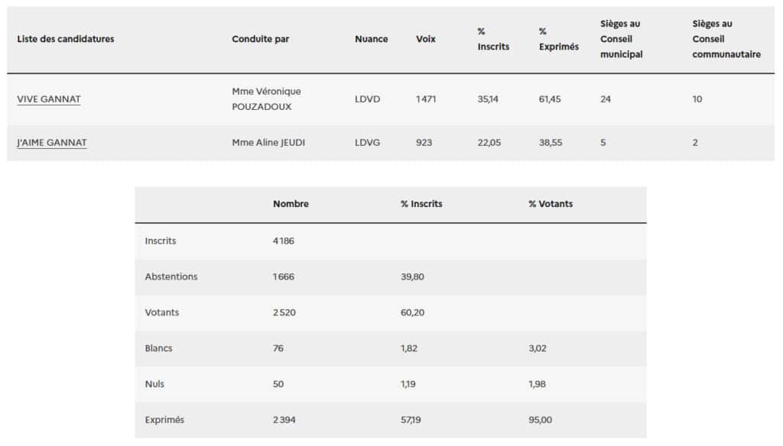Click the 'Sièges au Conseil municipal' header
The image size is (783, 446).
(621, 39)
